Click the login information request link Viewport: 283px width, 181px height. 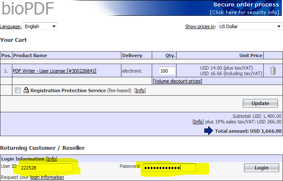(x=47, y=177)
